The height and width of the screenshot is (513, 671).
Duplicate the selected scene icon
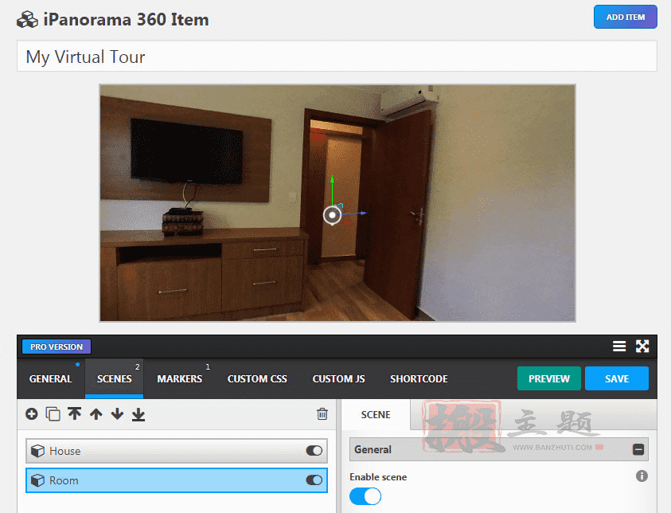pyautogui.click(x=53, y=414)
